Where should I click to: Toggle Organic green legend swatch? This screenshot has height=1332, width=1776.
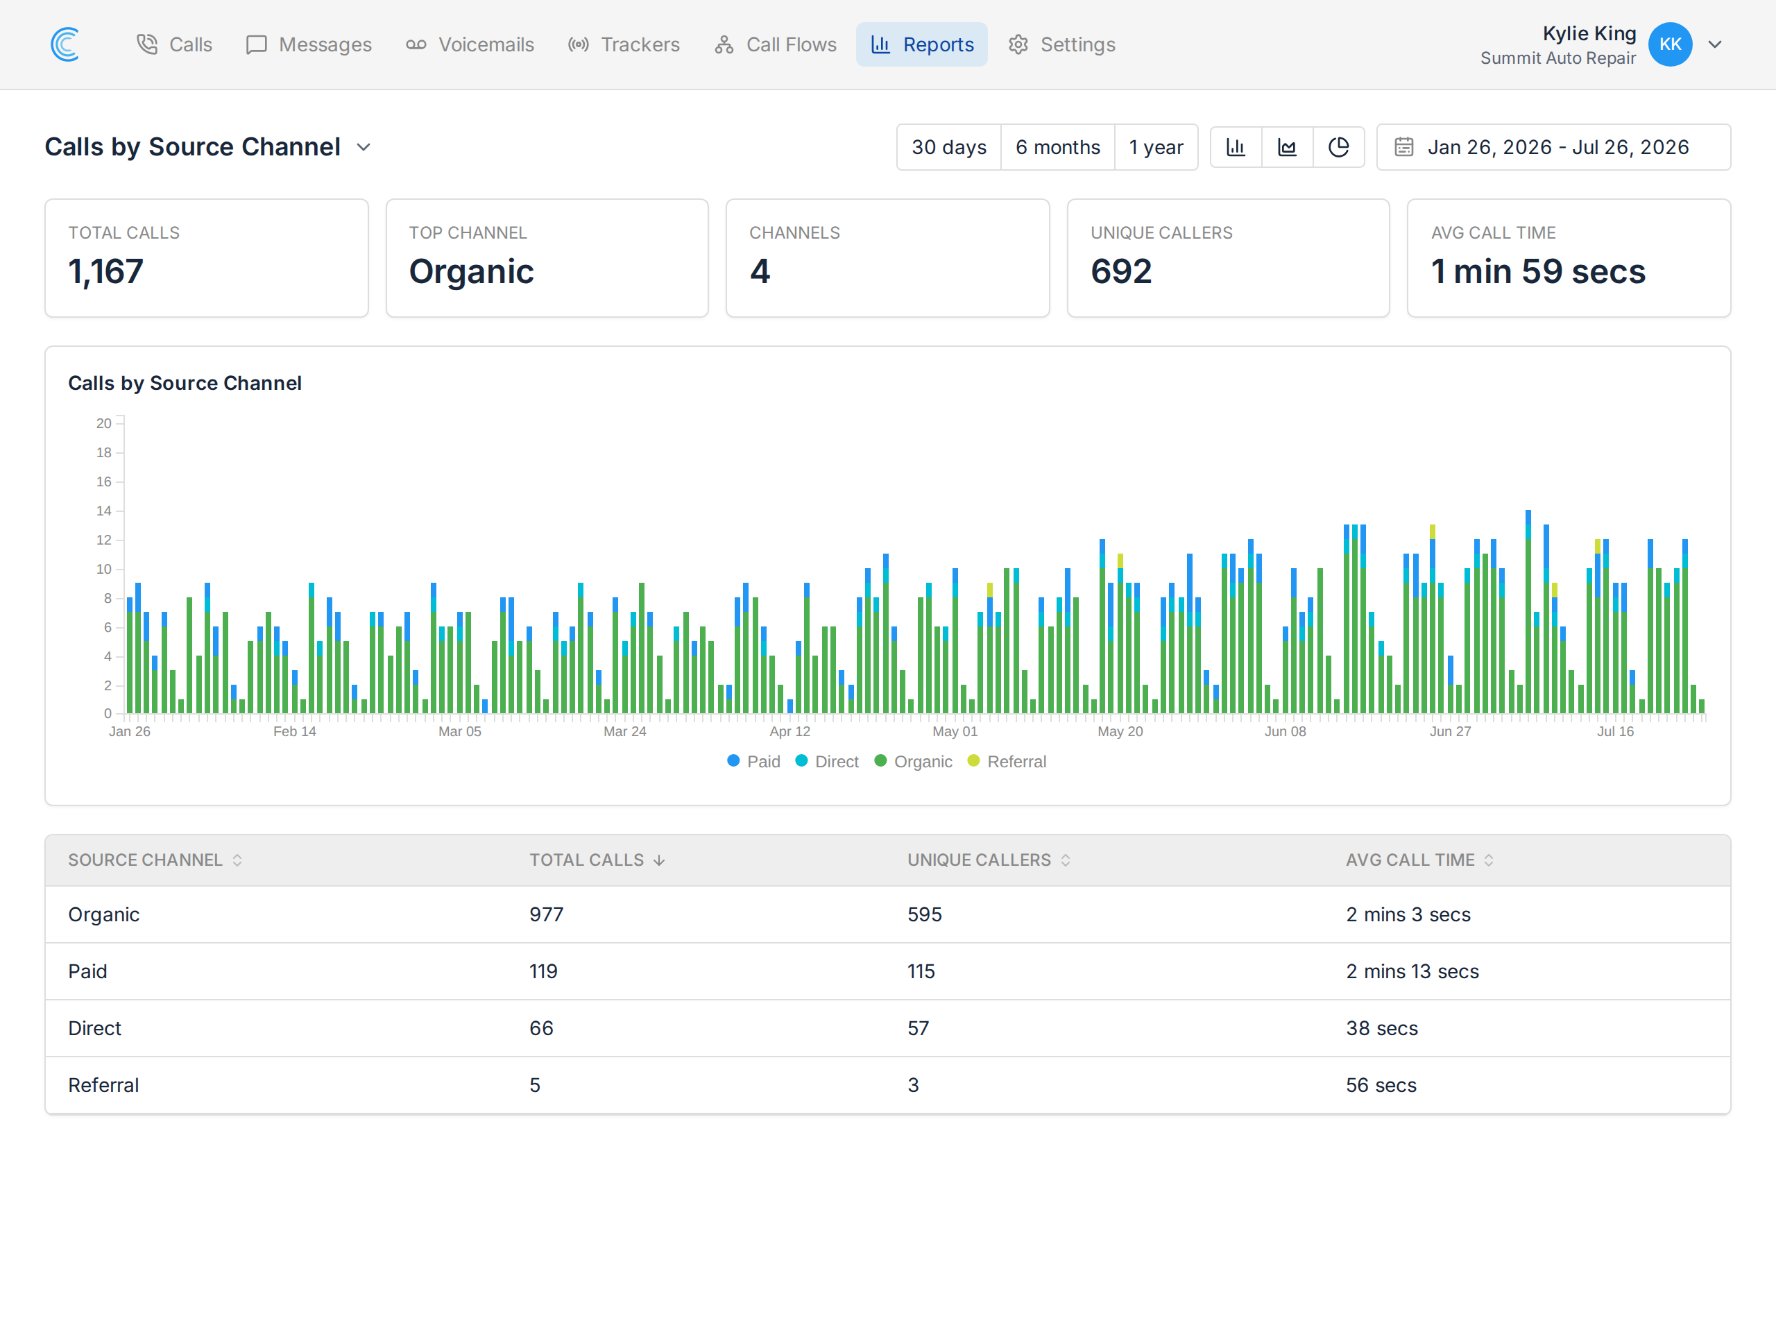[x=880, y=760]
